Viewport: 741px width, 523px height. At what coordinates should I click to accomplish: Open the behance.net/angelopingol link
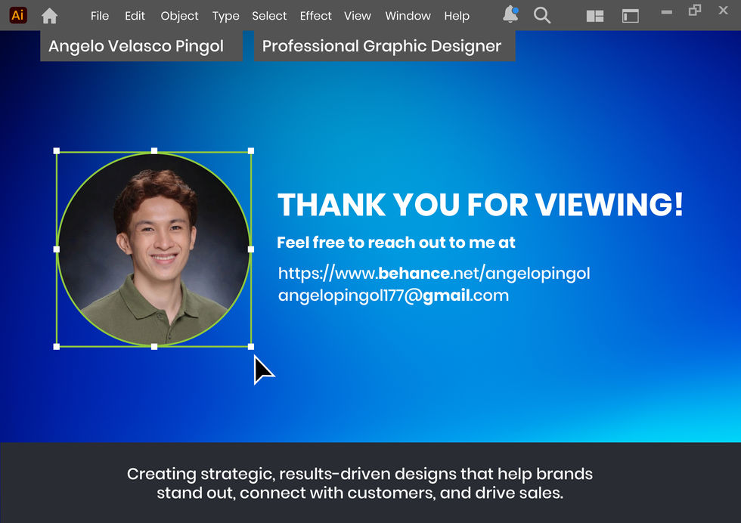pos(434,274)
